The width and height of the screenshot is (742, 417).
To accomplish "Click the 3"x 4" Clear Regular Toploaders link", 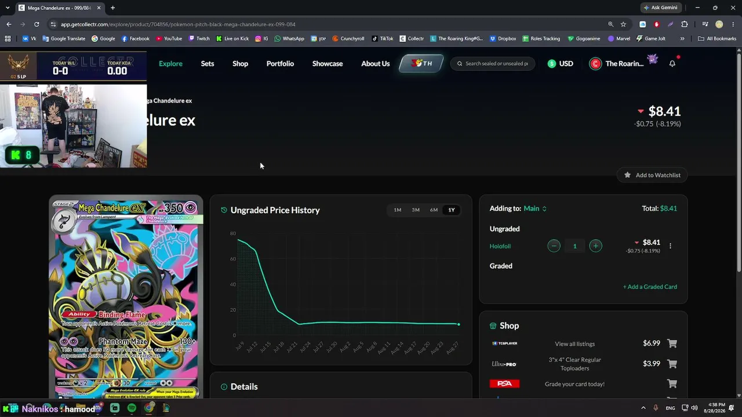I will point(574,364).
